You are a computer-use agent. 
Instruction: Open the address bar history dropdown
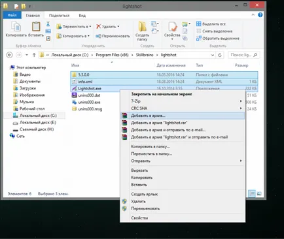pyautogui.click(x=213, y=55)
